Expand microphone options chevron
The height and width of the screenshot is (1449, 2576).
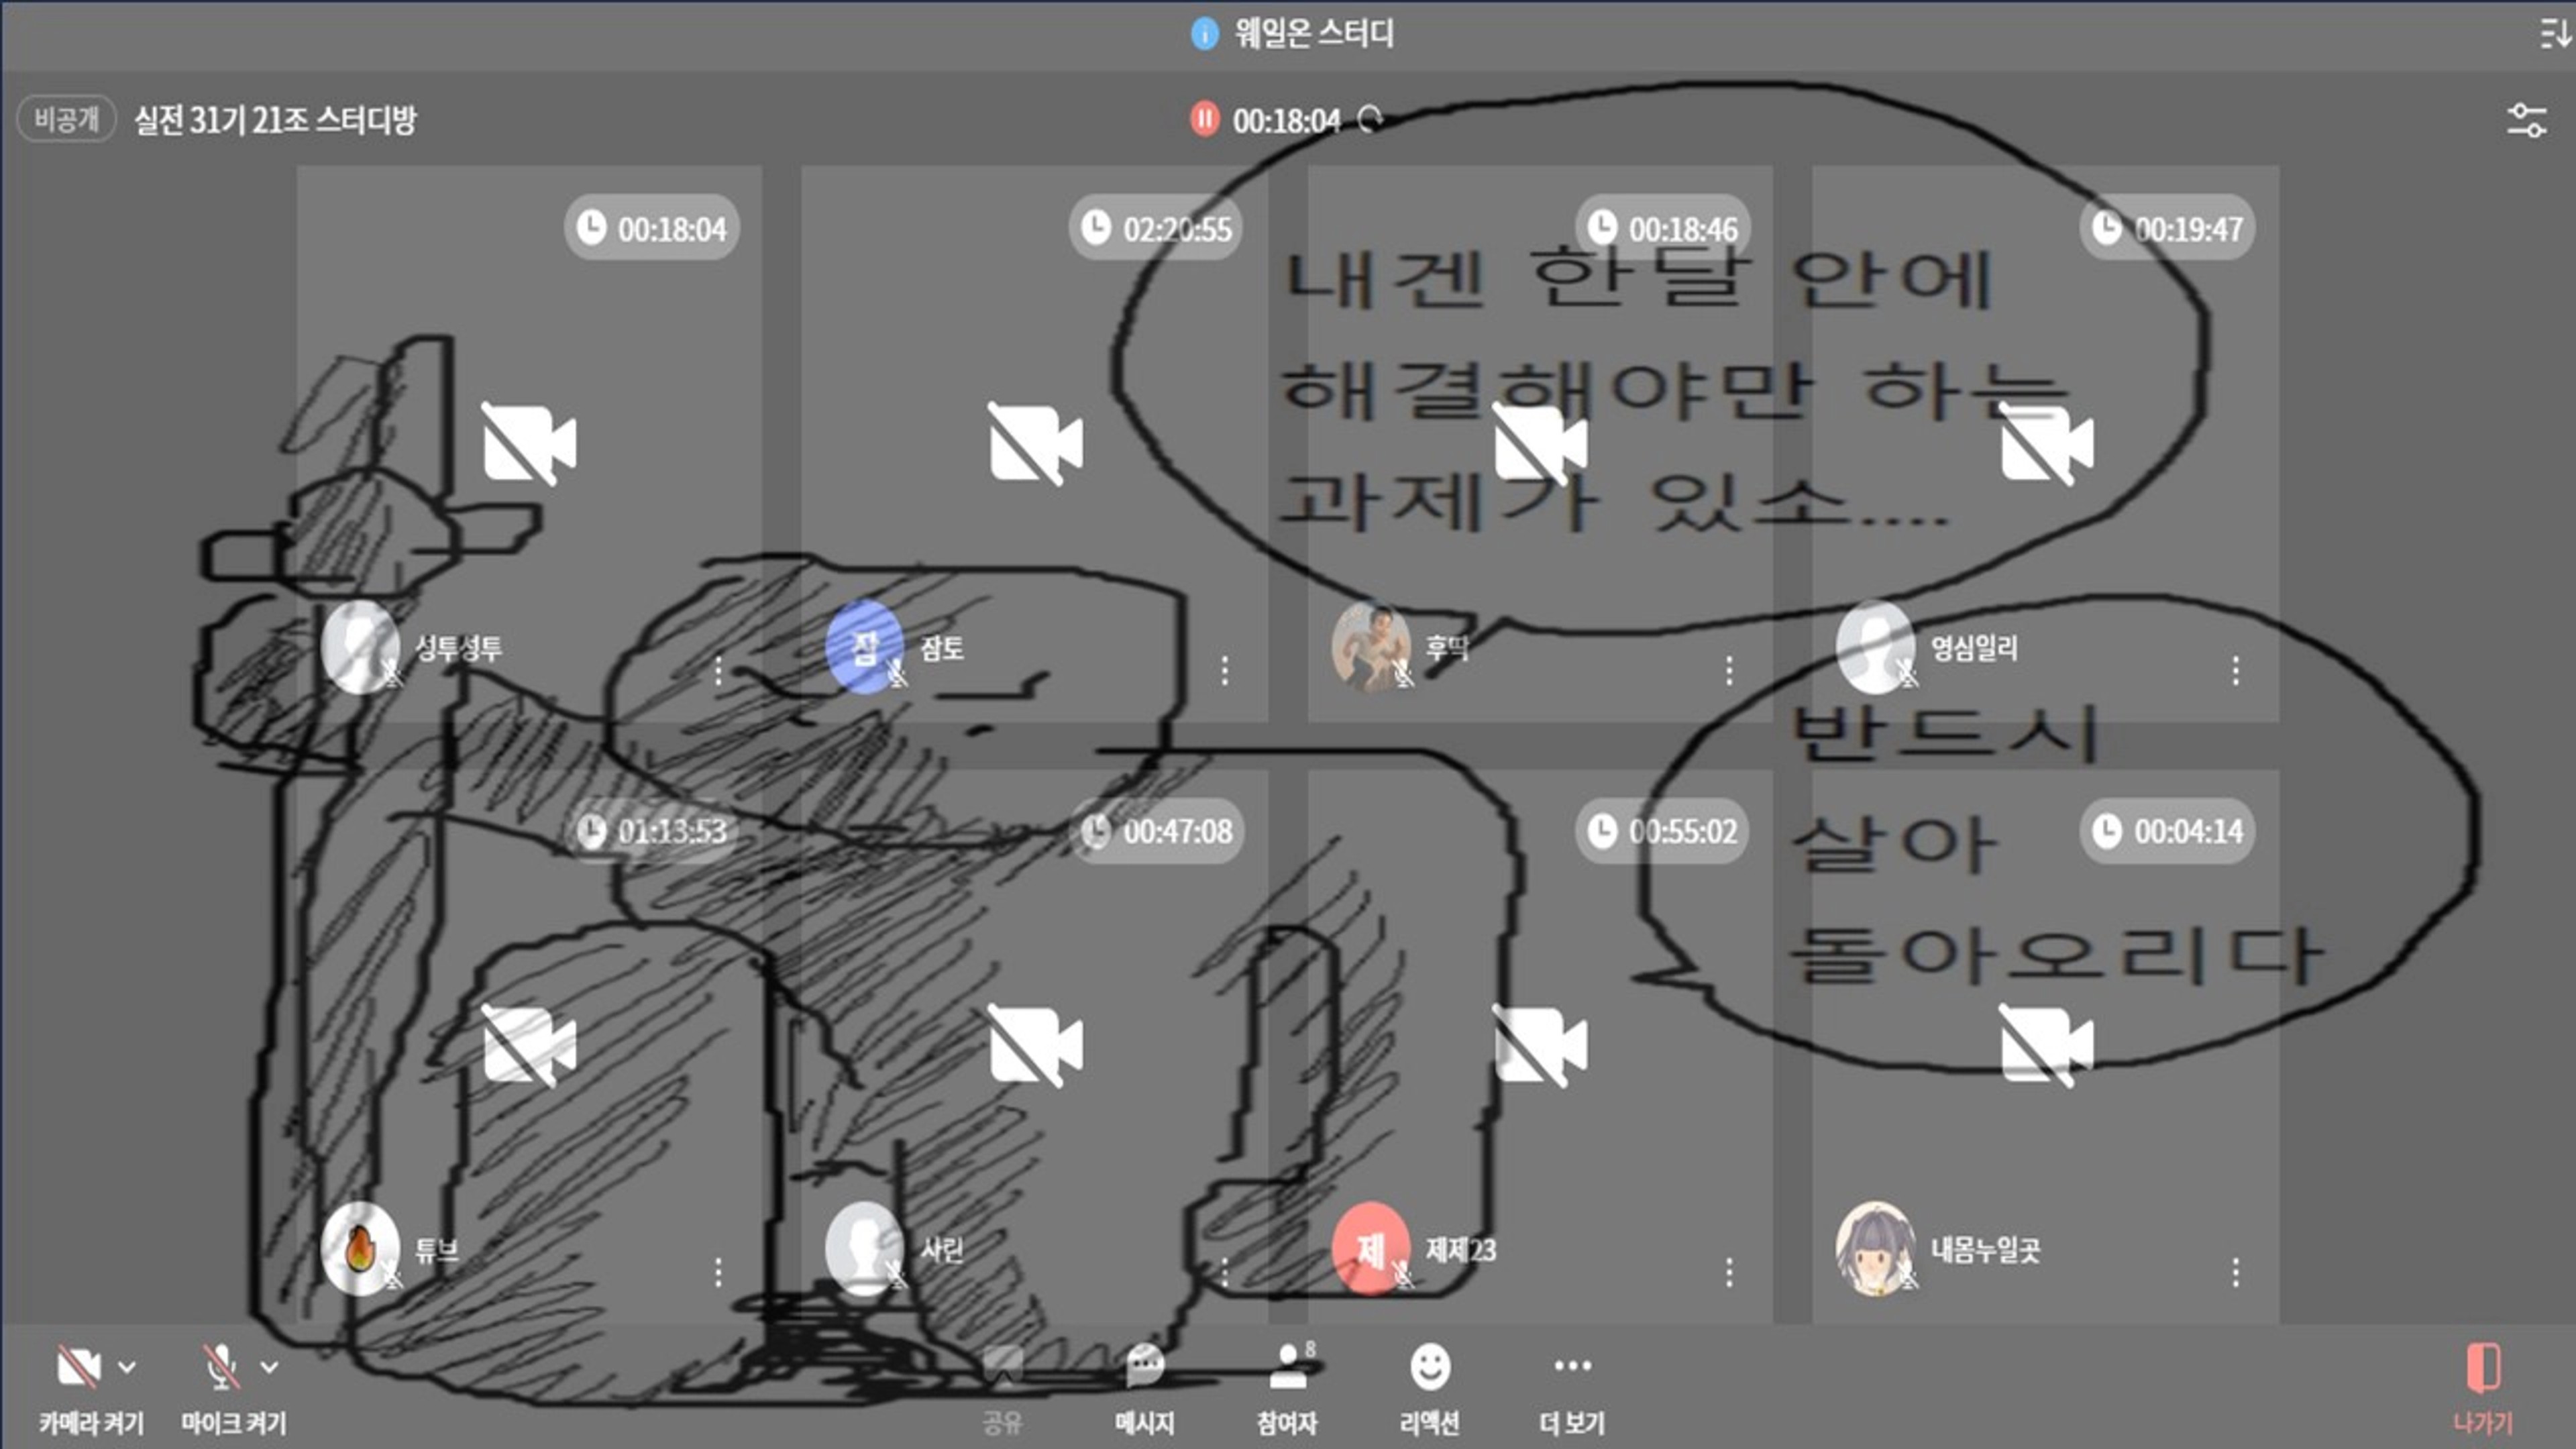[x=269, y=1367]
